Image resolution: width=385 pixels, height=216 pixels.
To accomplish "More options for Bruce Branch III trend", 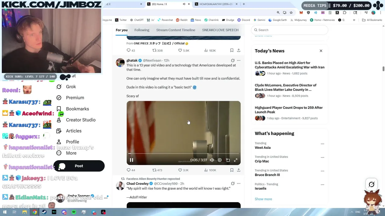I will [322, 171].
